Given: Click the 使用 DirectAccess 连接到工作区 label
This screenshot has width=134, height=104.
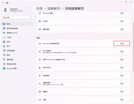Looking at the screenshot, I should pyautogui.click(x=54, y=60).
